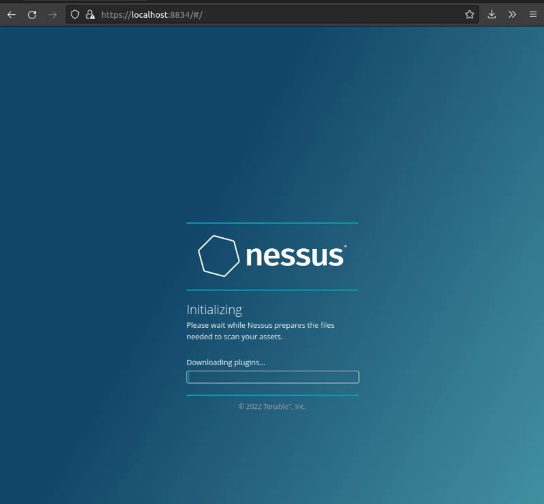The image size is (544, 504).
Task: Reload the Nessus page
Action: (32, 14)
